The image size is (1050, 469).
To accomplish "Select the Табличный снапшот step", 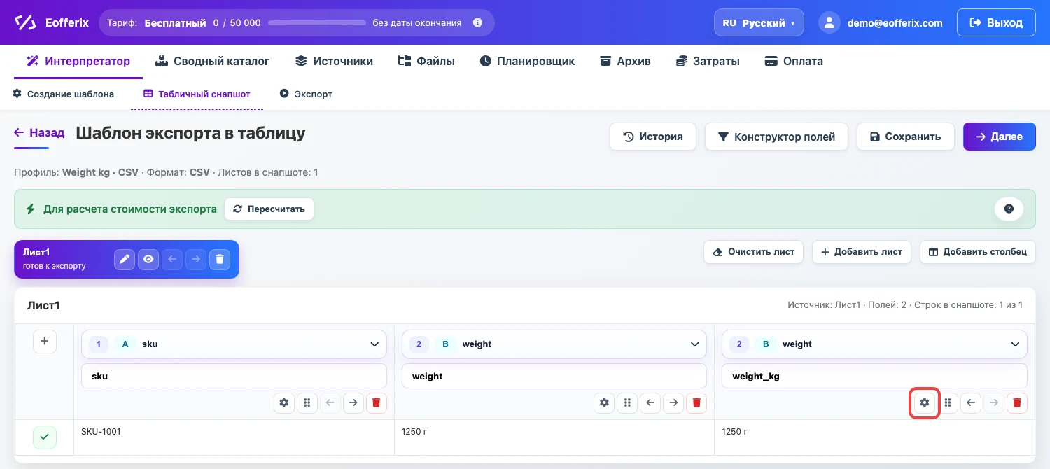I will (x=197, y=94).
